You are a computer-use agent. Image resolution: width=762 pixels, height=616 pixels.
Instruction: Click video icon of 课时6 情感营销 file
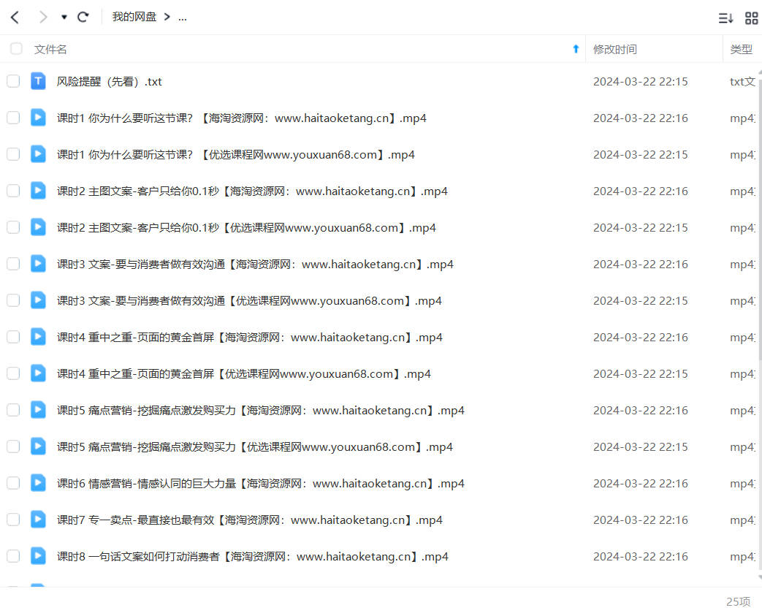(38, 483)
